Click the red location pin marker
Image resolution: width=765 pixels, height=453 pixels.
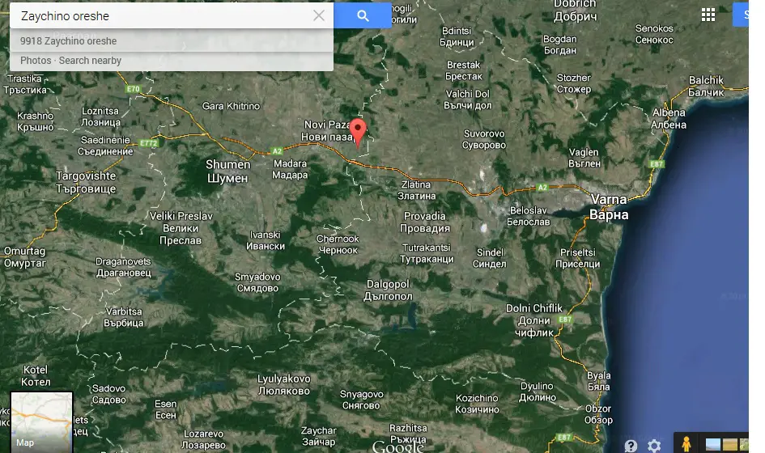(x=357, y=130)
